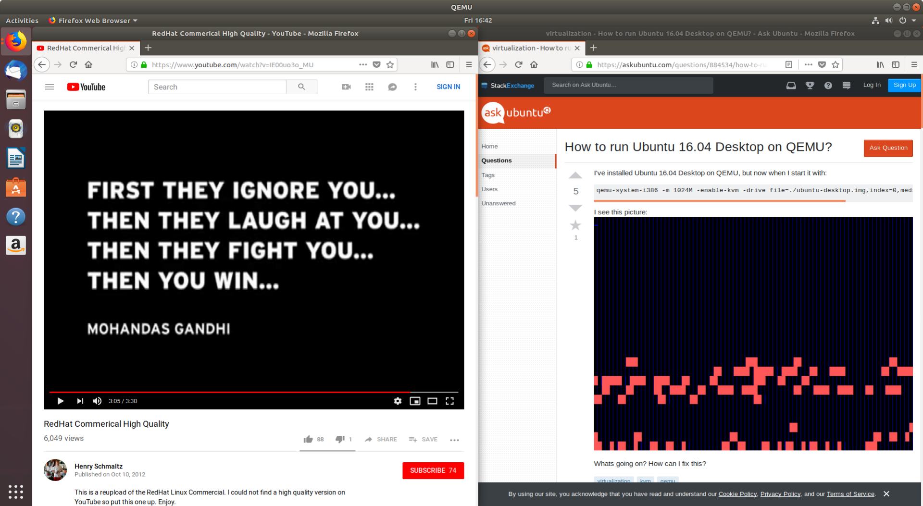Viewport: 923px width, 506px height.
Task: Open YouTube player settings gear
Action: tap(398, 401)
